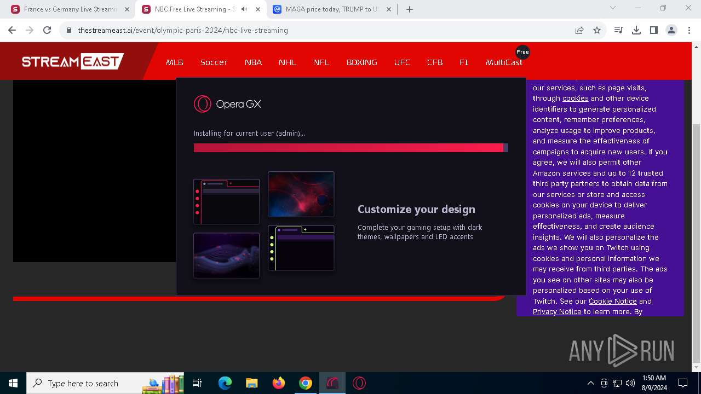This screenshot has height=394, width=701.
Task: Switch to MAGA price today tab
Action: 332,9
